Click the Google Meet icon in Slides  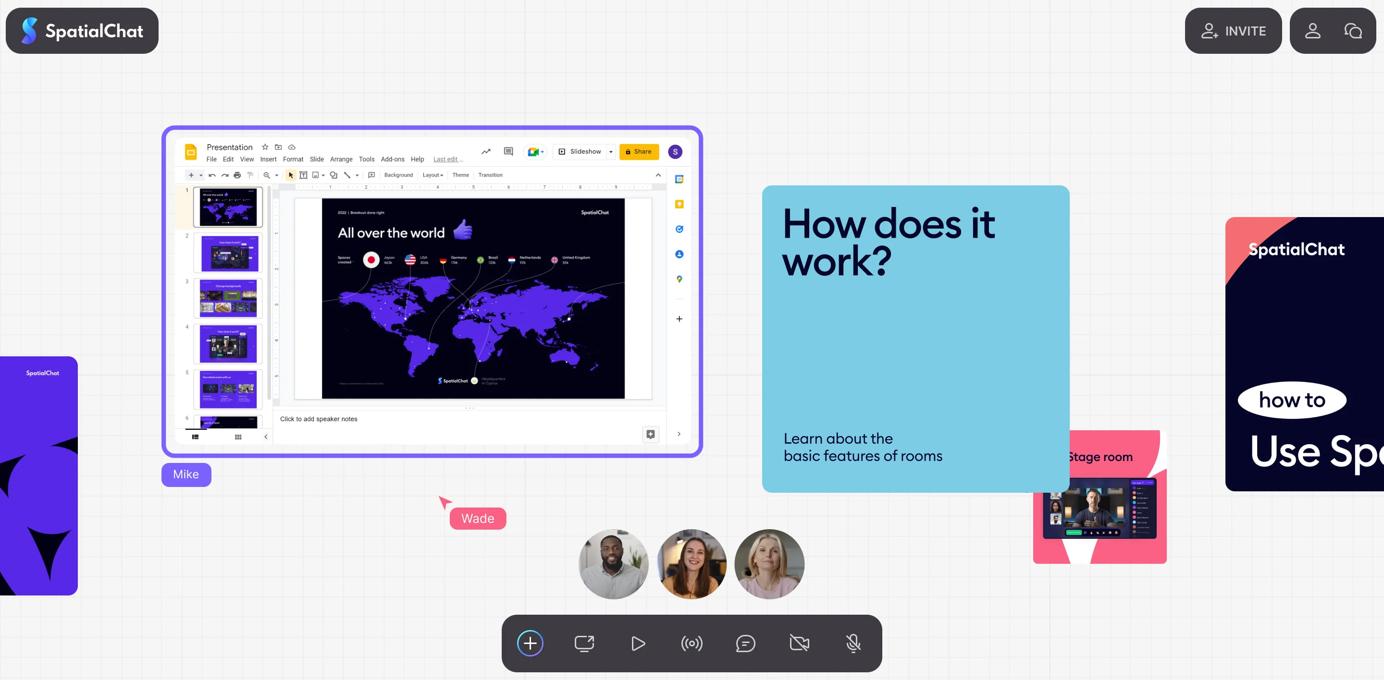pos(533,152)
